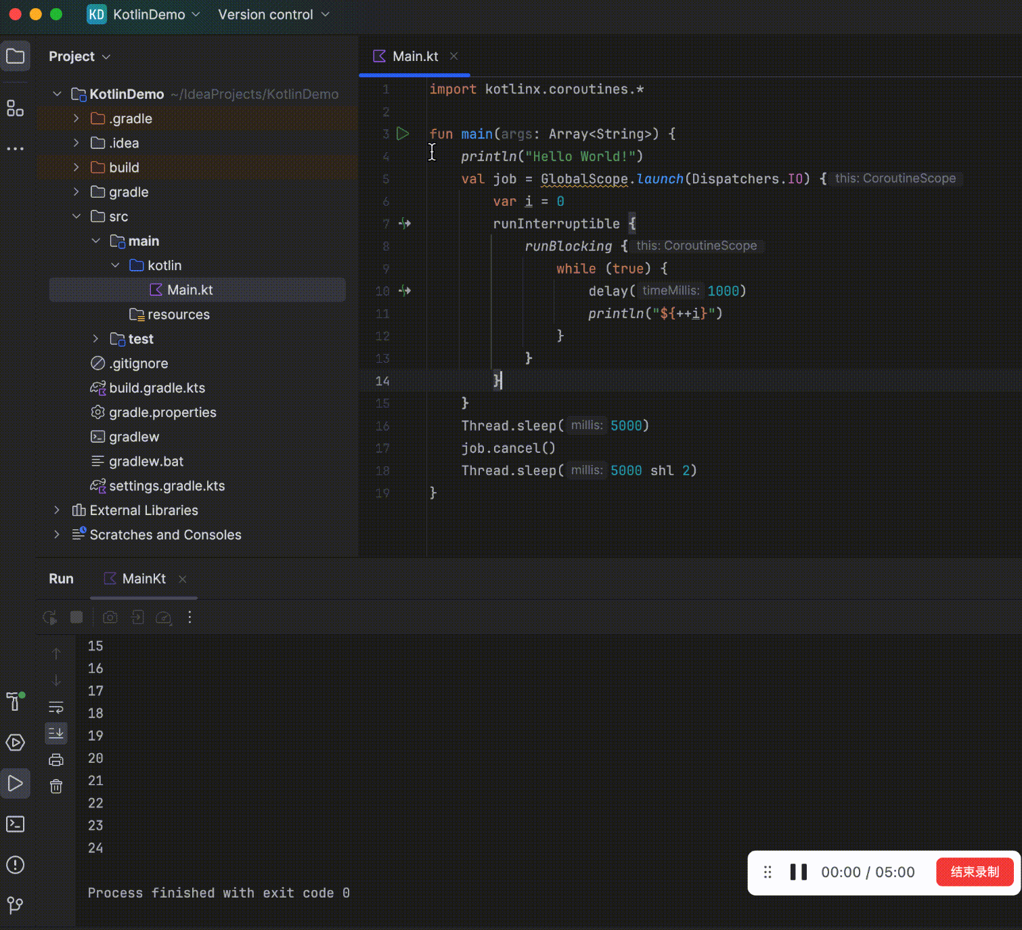
Task: Click the thread dump camera icon
Action: [110, 617]
